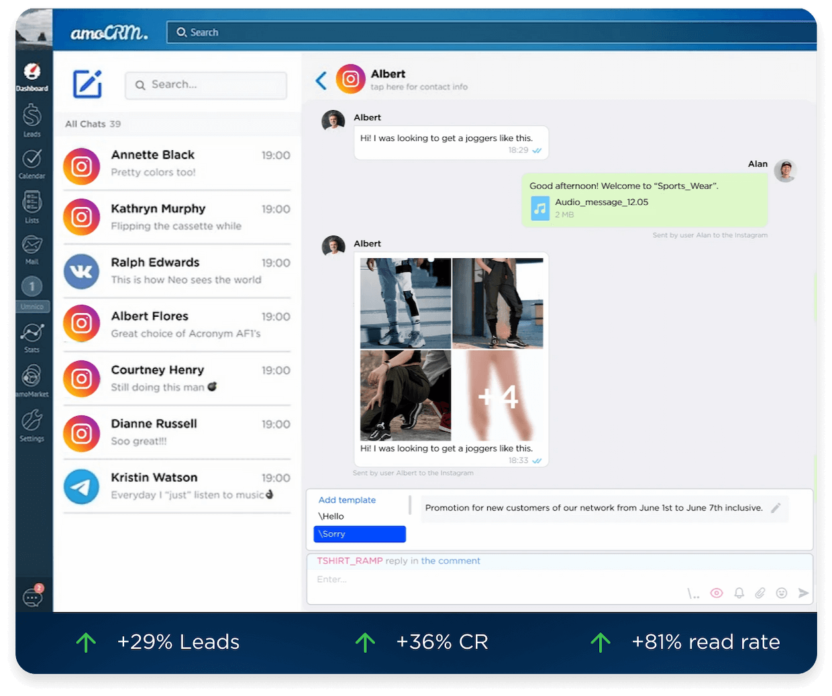
Task: Click the attach file paperclip icon
Action: pyautogui.click(x=760, y=593)
